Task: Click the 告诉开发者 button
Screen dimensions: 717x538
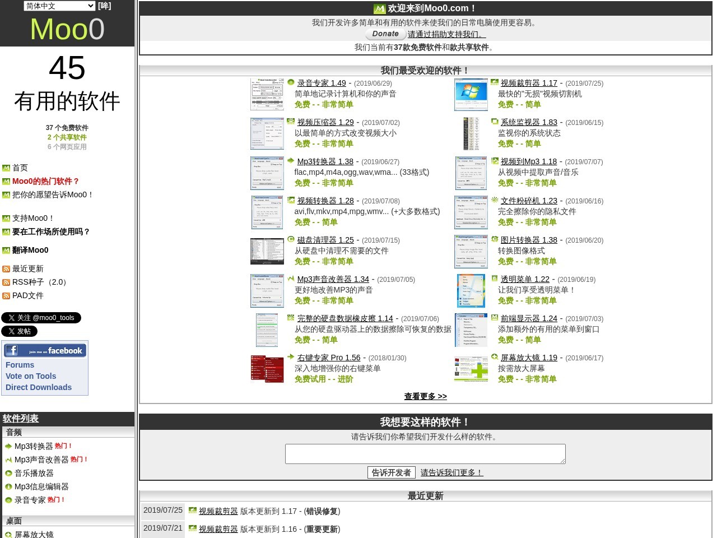Action: click(x=392, y=472)
